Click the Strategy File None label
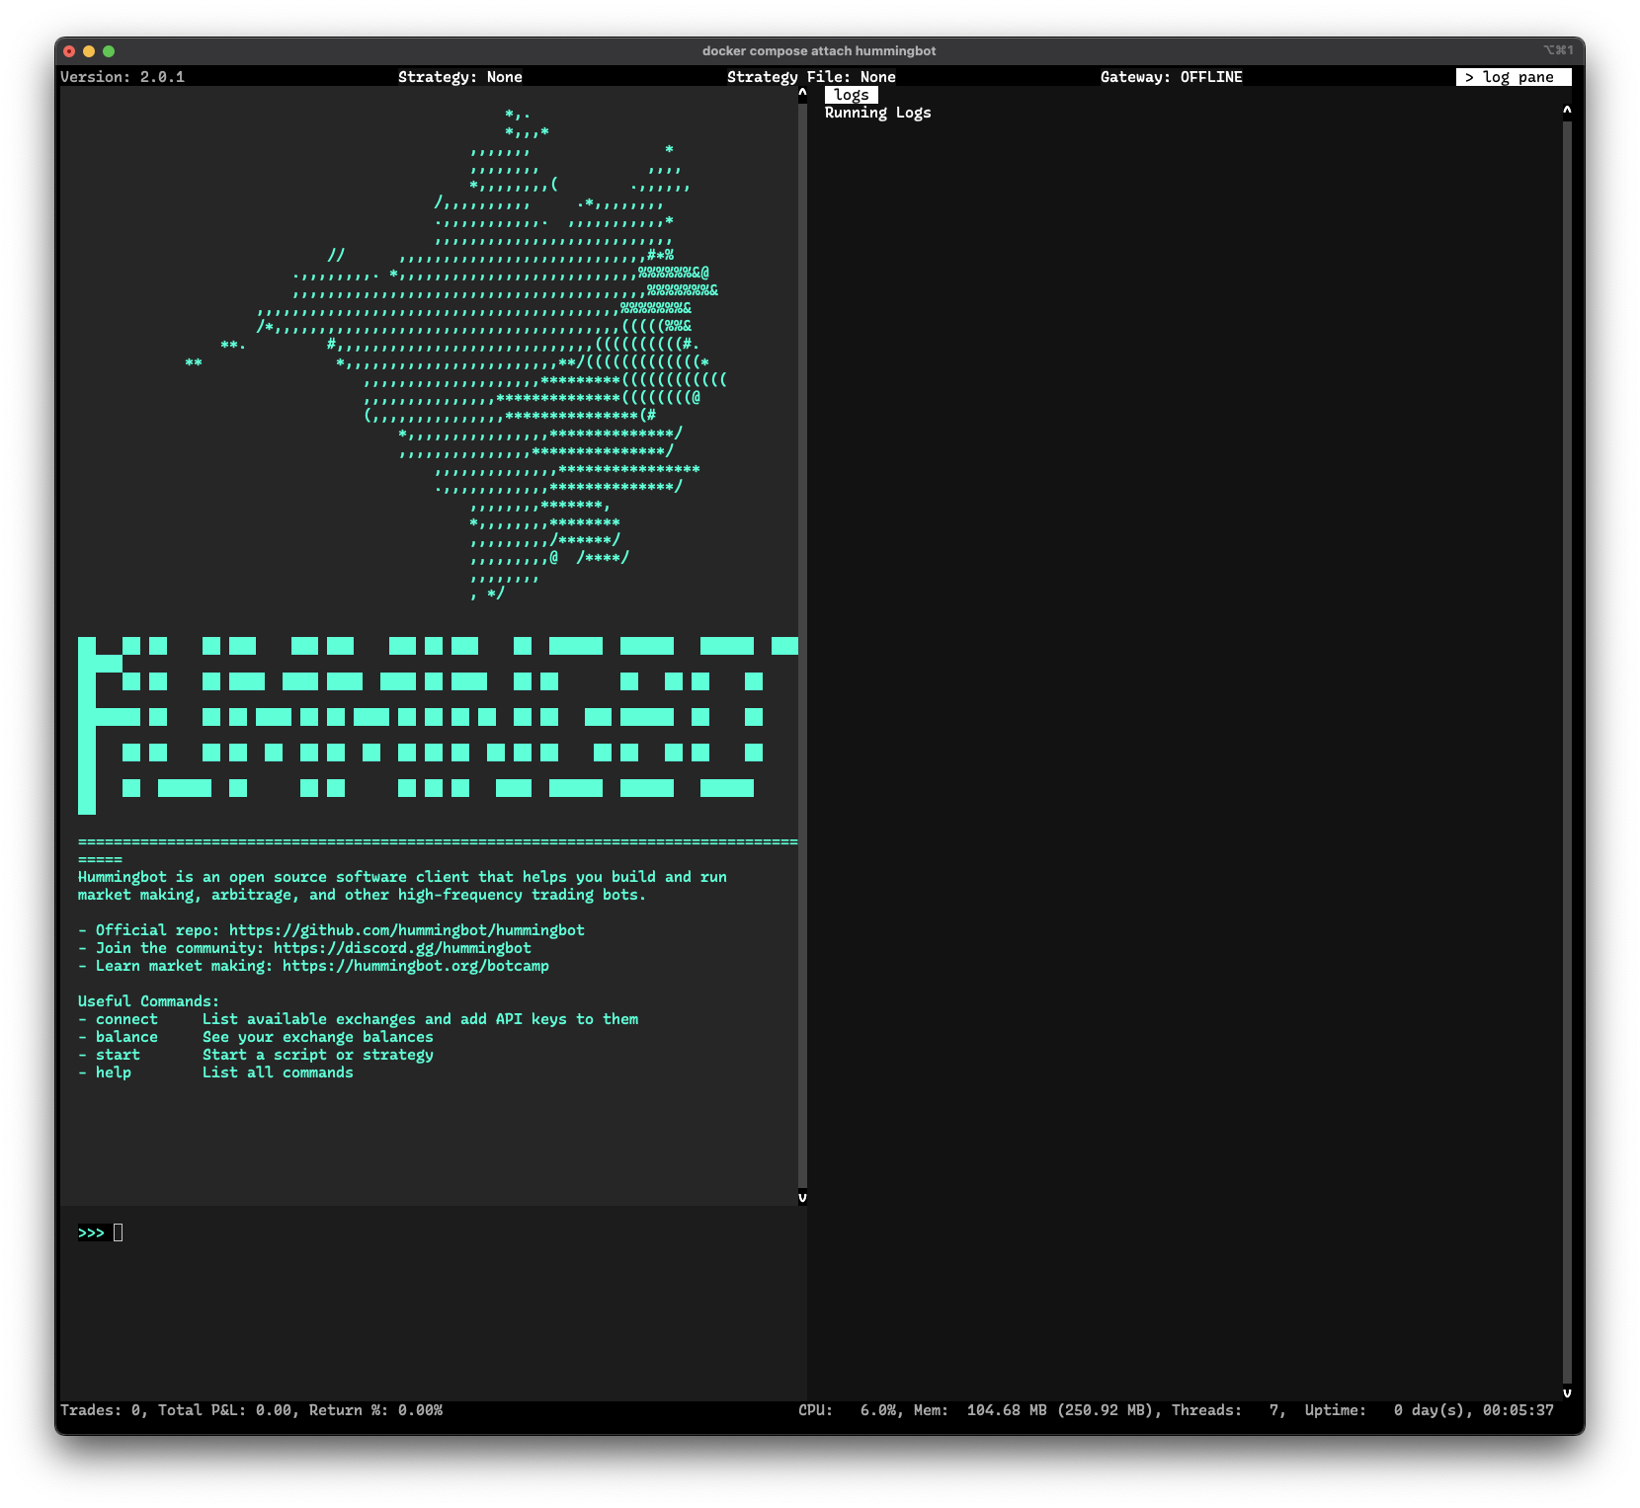This screenshot has height=1508, width=1640. (x=811, y=77)
